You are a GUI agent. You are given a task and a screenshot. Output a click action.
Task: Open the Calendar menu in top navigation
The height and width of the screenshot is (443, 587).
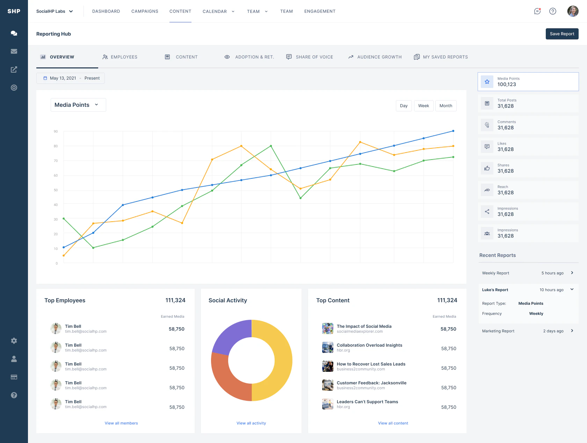pyautogui.click(x=218, y=11)
